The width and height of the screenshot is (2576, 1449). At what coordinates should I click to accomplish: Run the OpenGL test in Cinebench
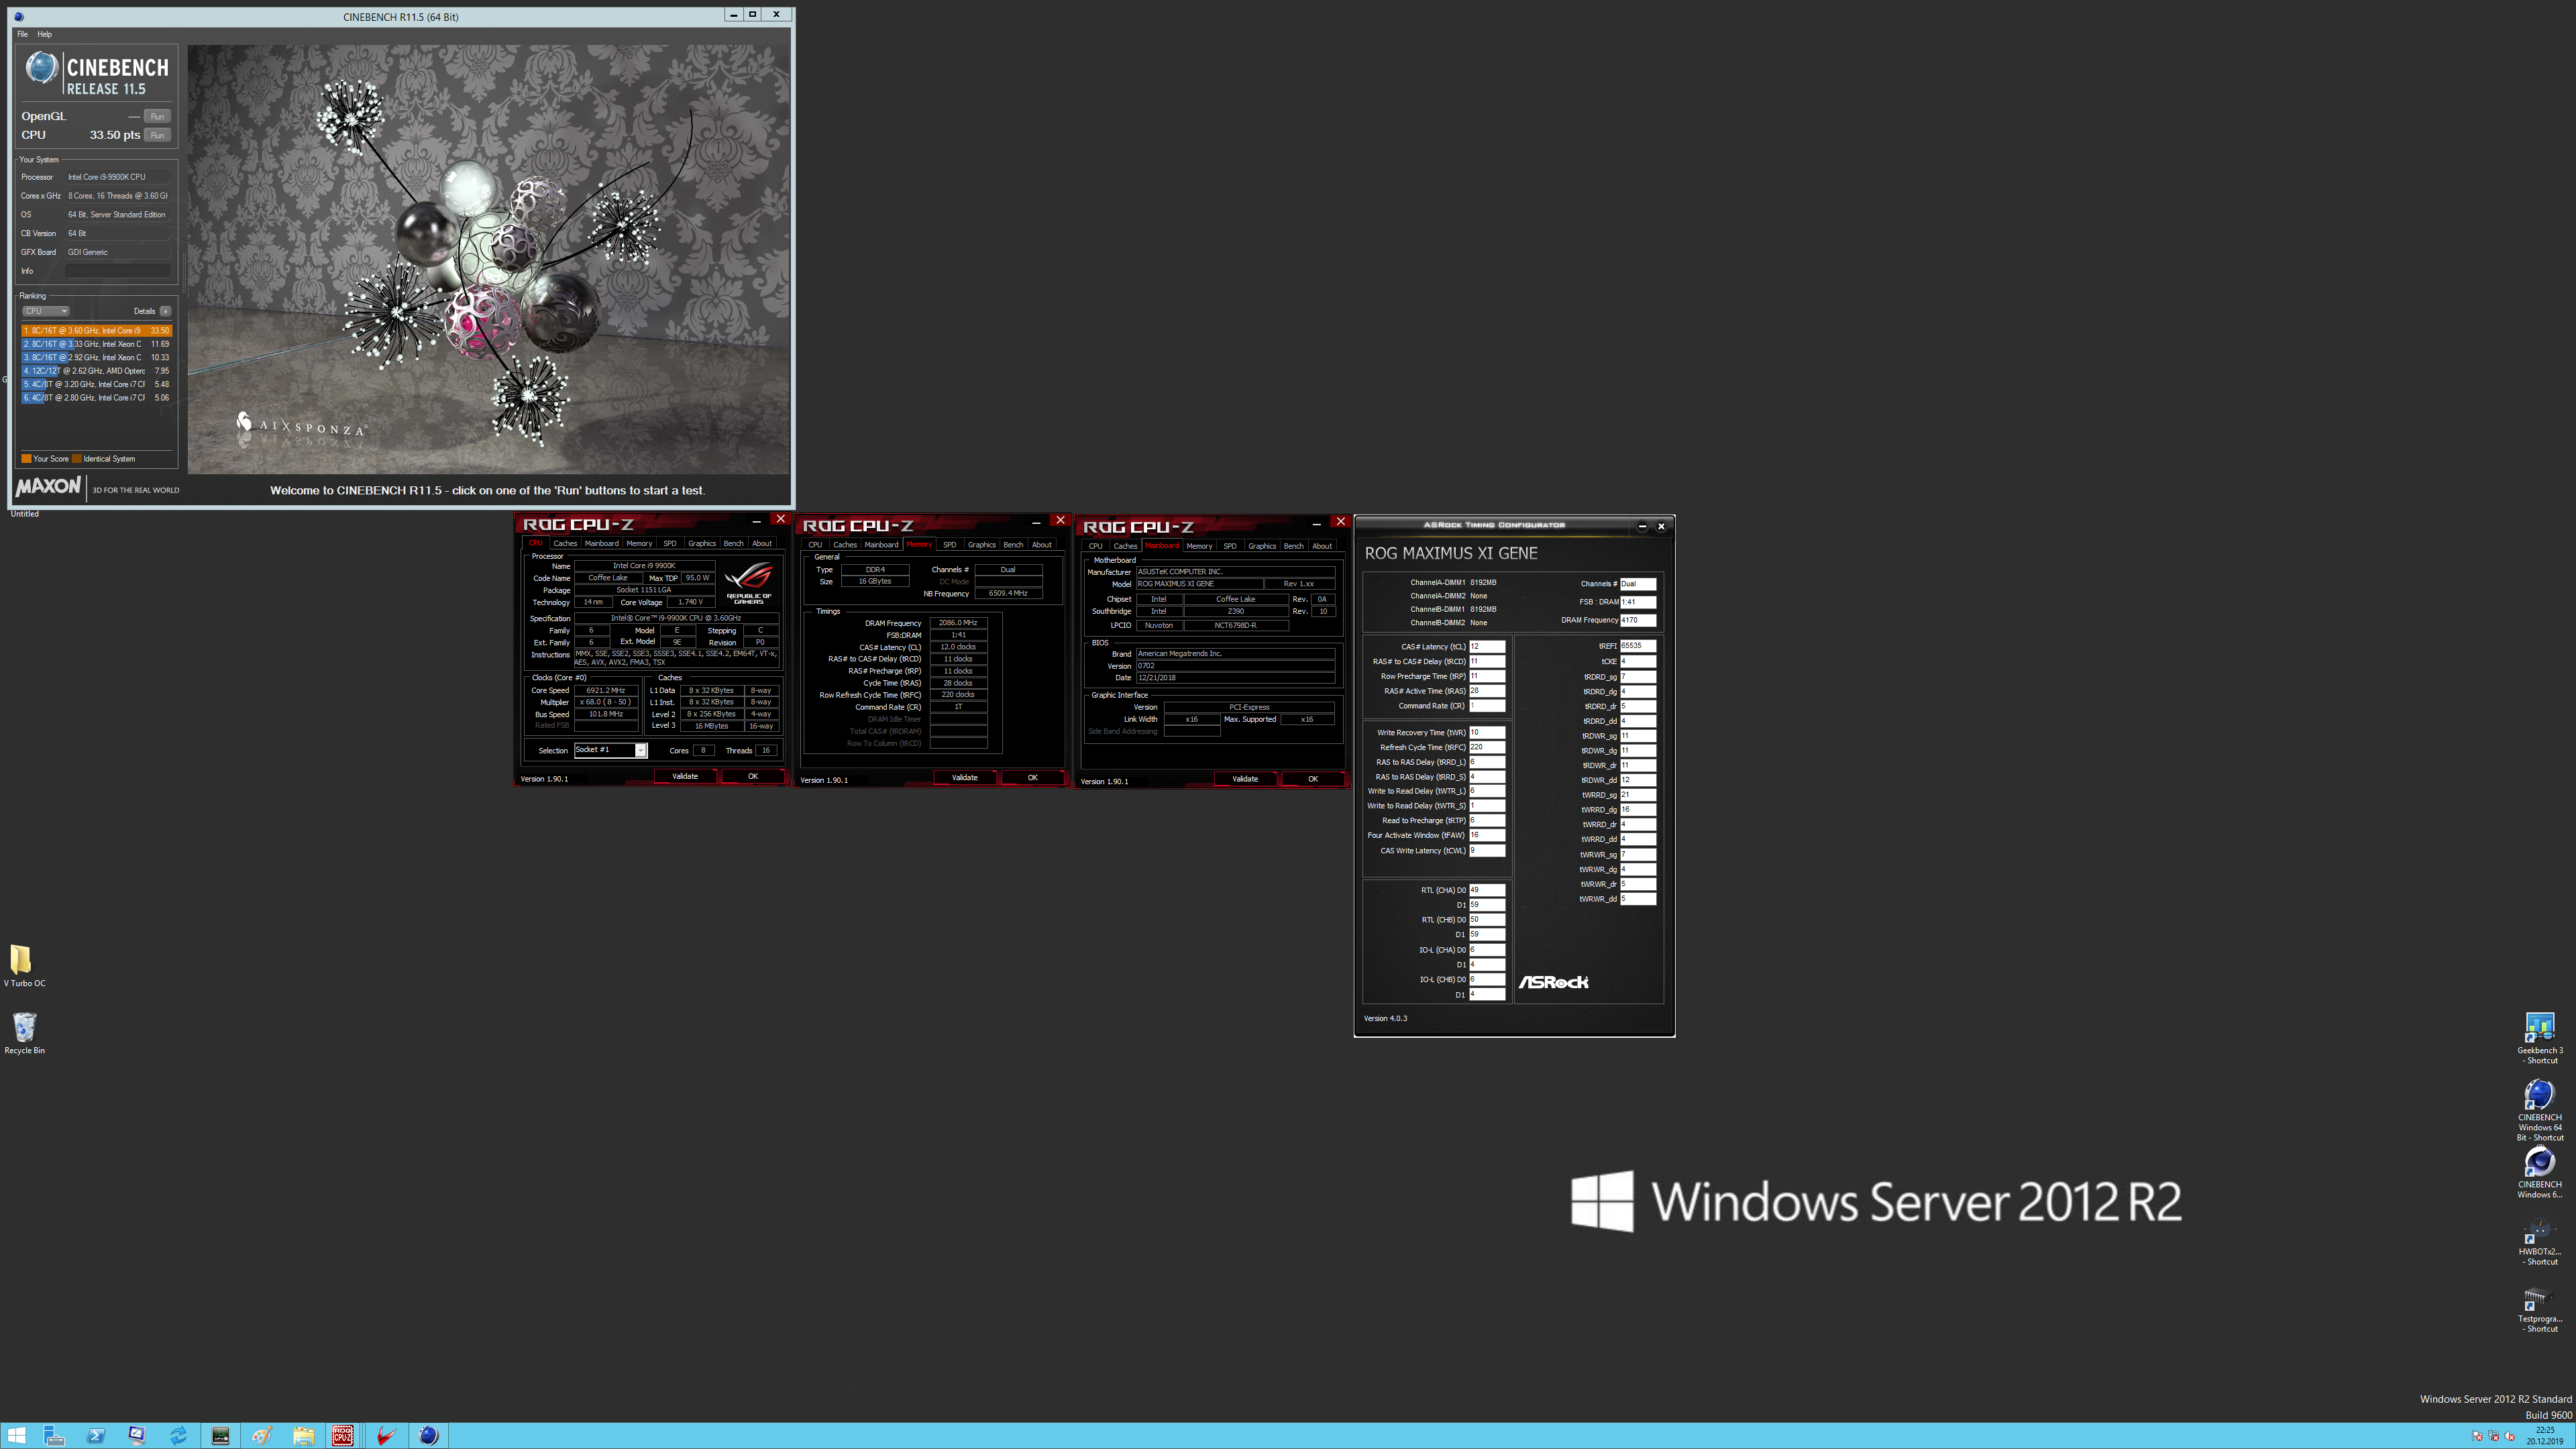point(157,116)
